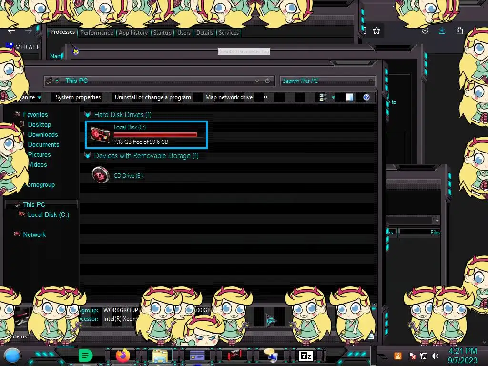Open the Services tab

click(x=229, y=33)
